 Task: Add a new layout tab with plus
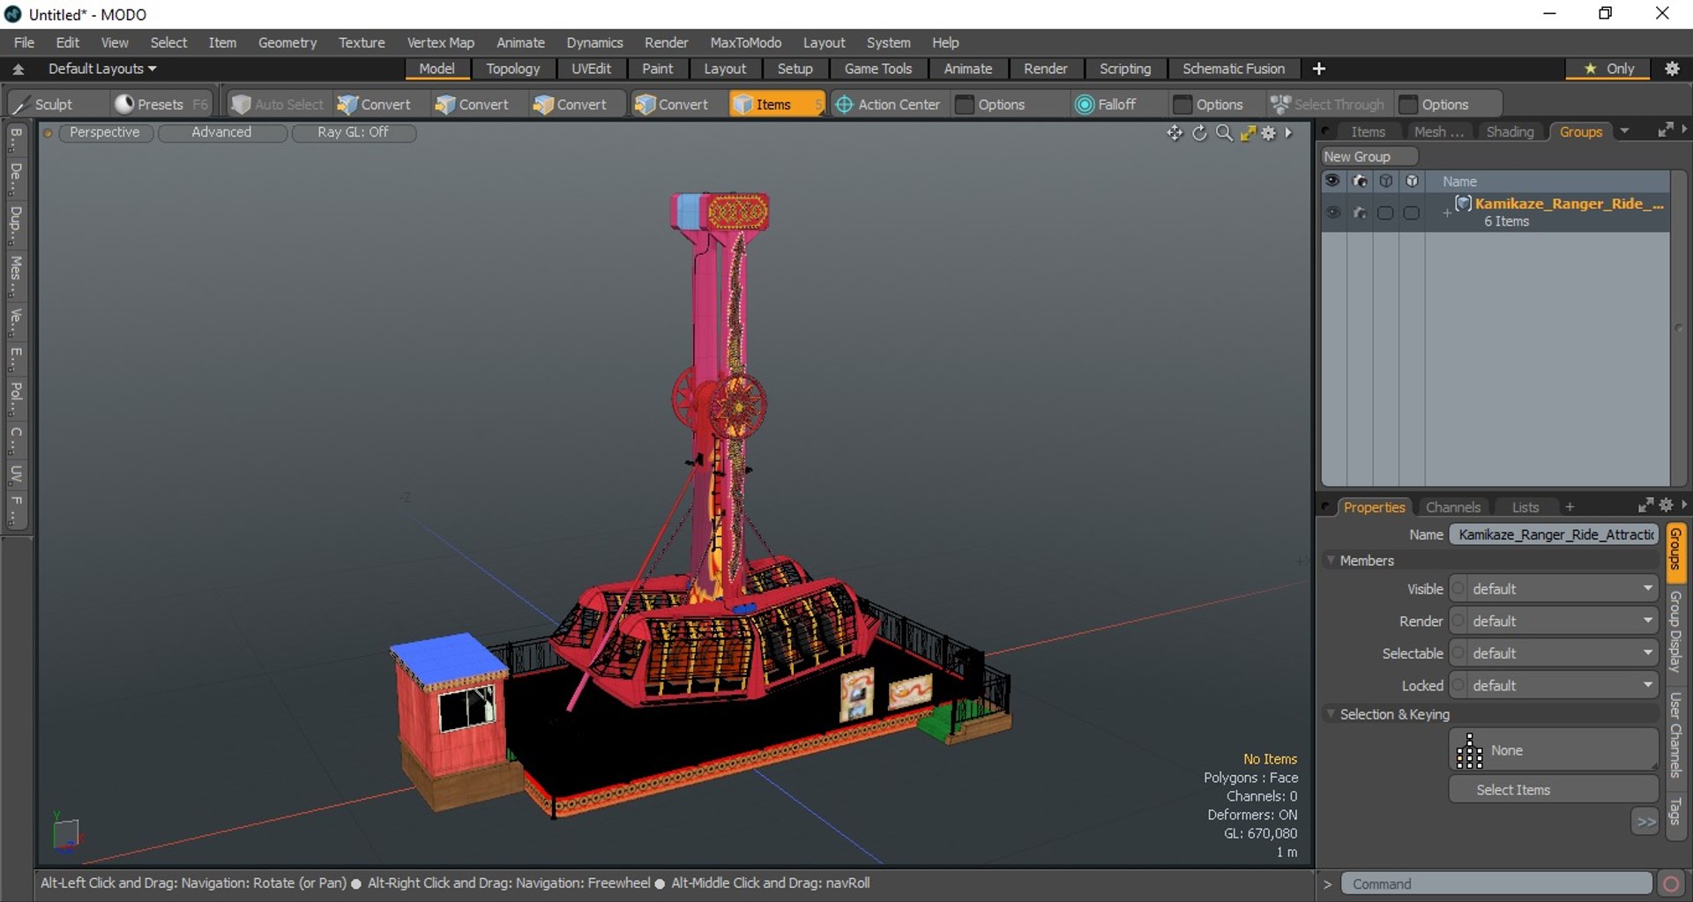click(1319, 68)
